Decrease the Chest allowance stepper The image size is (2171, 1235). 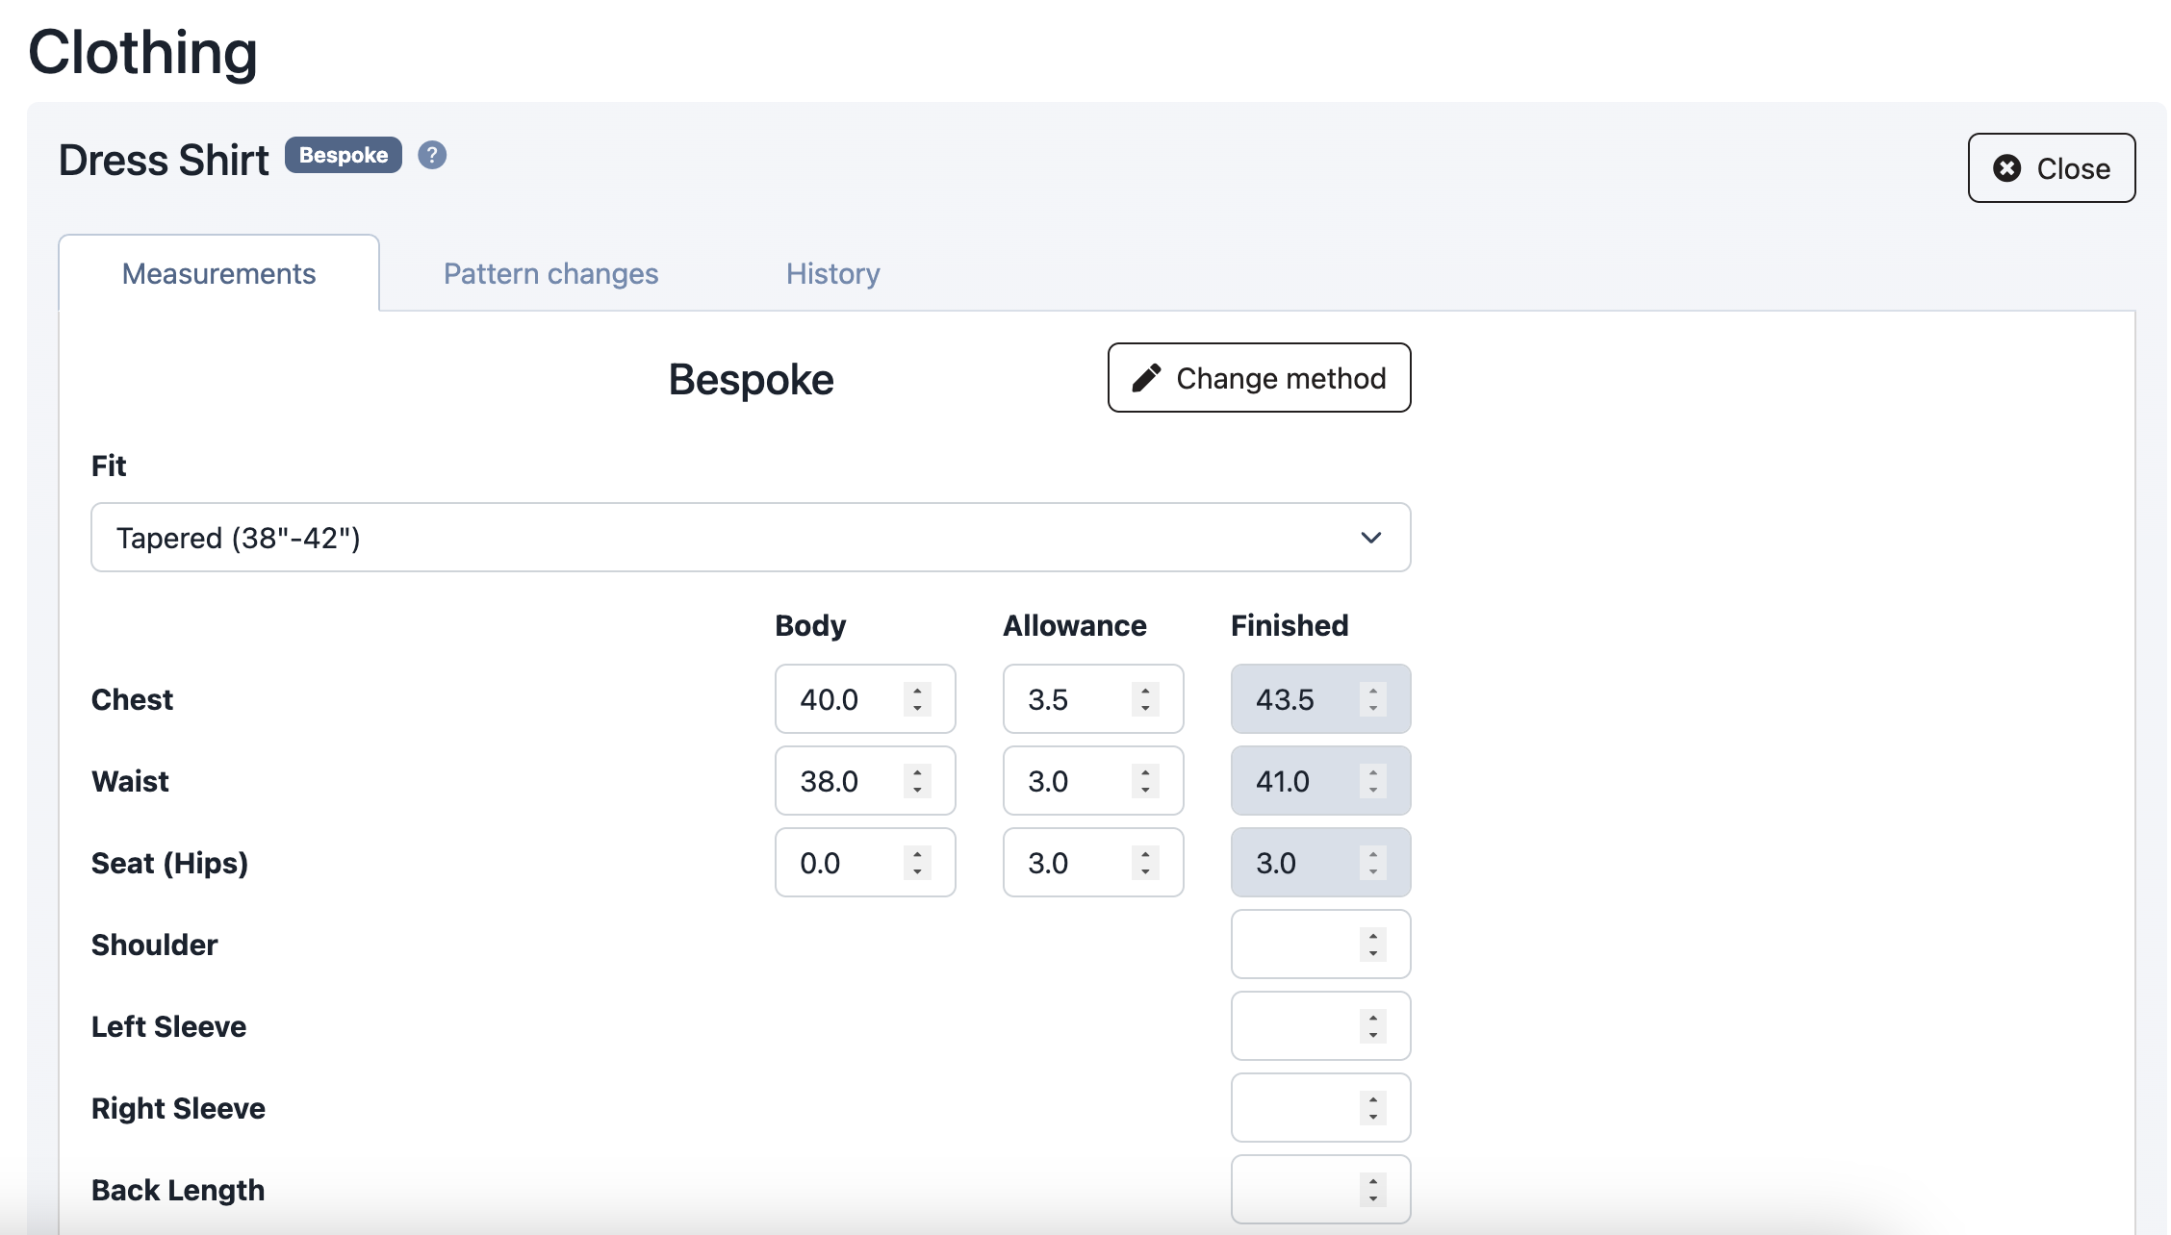pyautogui.click(x=1145, y=709)
